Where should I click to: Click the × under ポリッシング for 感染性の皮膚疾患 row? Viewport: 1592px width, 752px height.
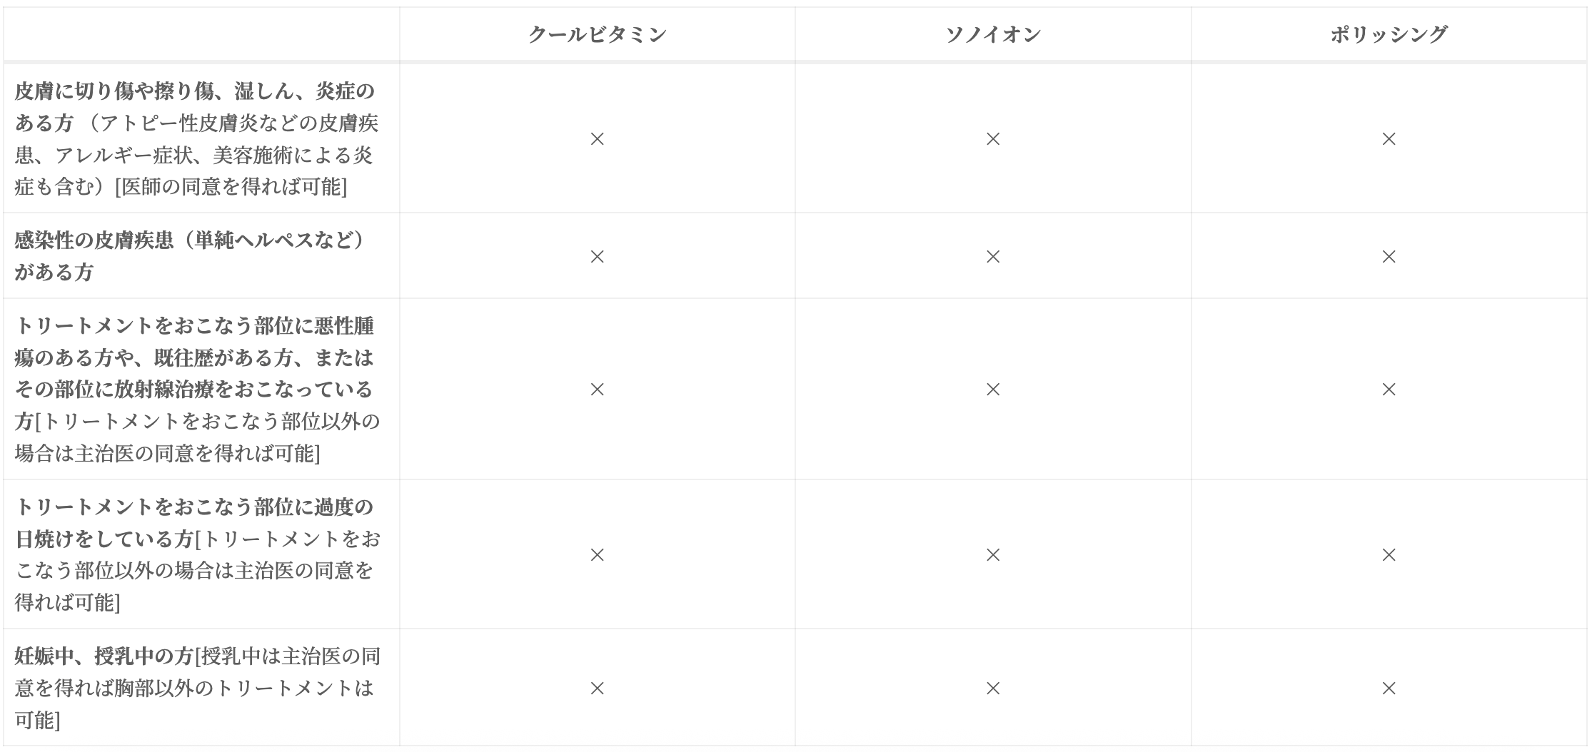pos(1389,256)
